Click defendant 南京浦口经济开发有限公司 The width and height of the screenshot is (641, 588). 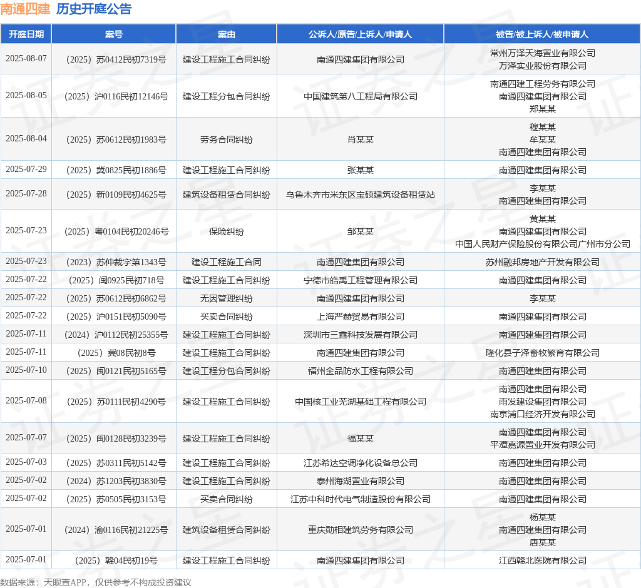543,414
